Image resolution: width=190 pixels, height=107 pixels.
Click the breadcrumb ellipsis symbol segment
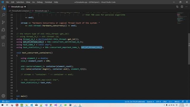click(50, 11)
